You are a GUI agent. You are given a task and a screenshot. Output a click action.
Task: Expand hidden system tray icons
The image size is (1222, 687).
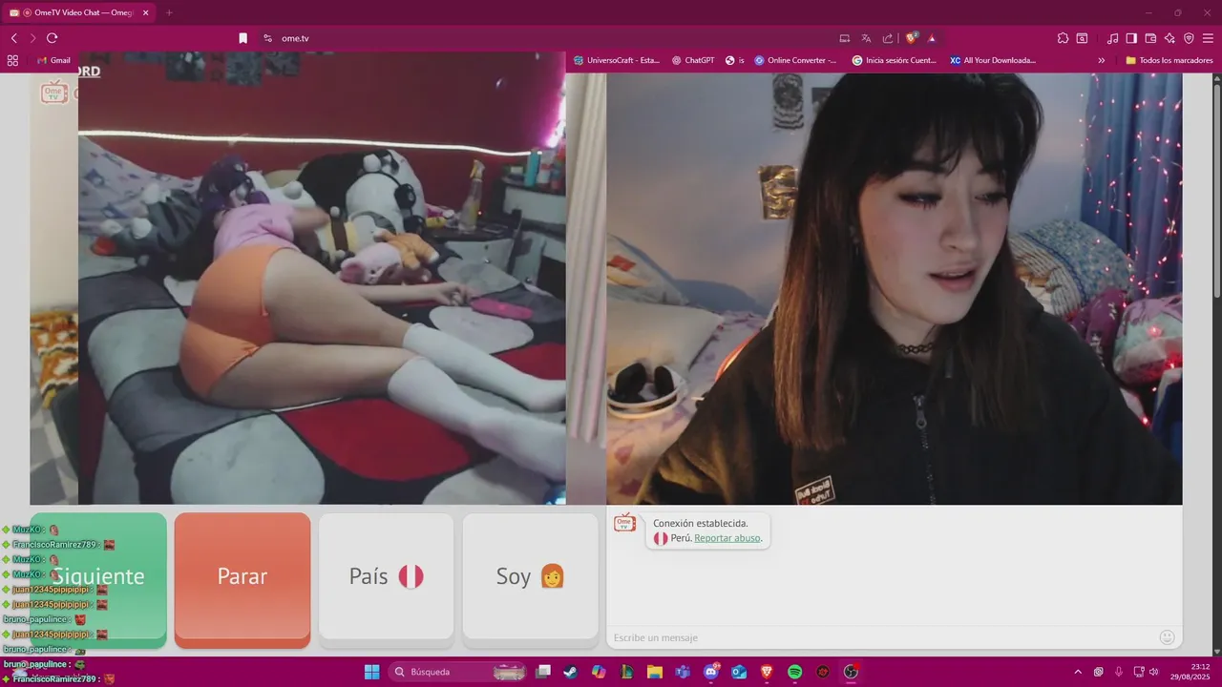(1078, 672)
